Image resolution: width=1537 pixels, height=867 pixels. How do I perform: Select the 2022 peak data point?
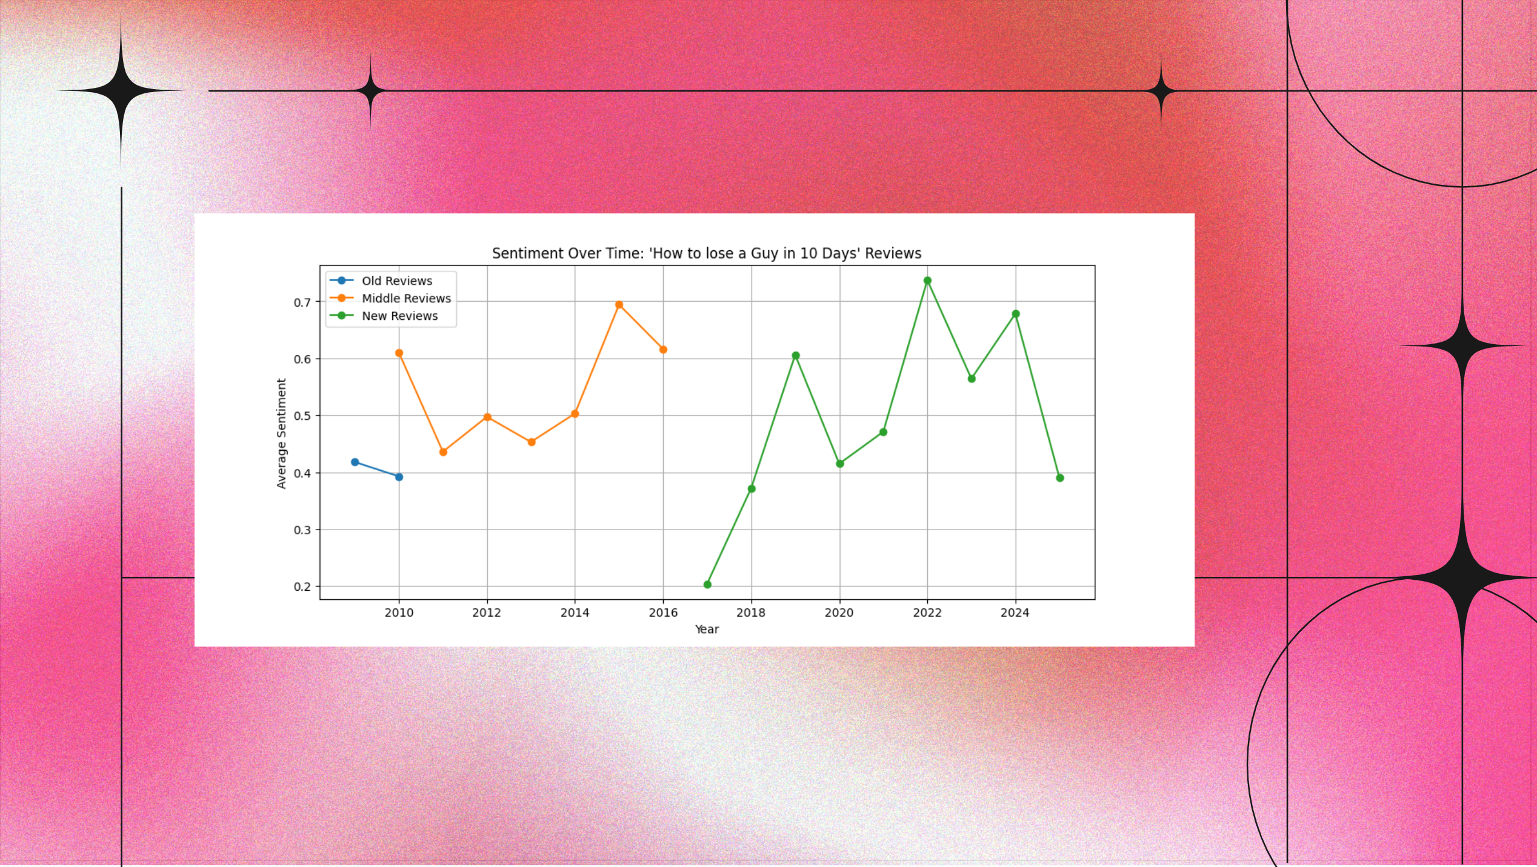point(927,280)
